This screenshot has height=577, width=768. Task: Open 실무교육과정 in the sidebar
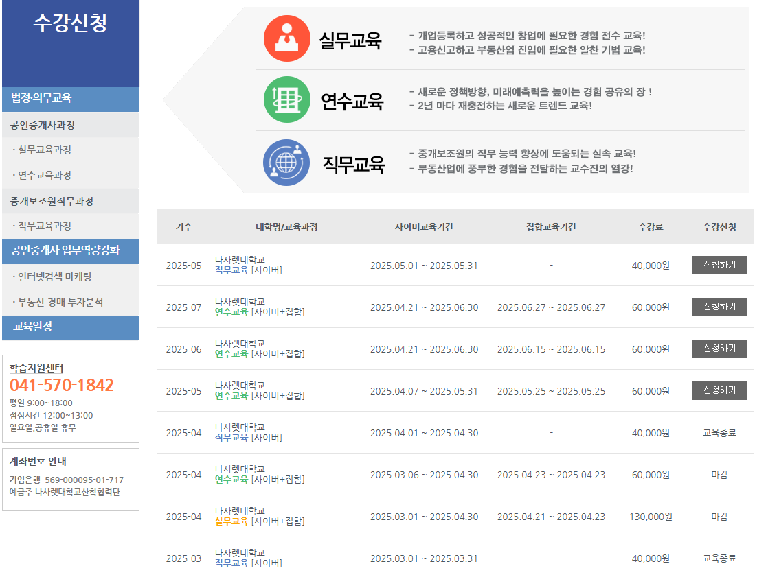click(x=45, y=150)
